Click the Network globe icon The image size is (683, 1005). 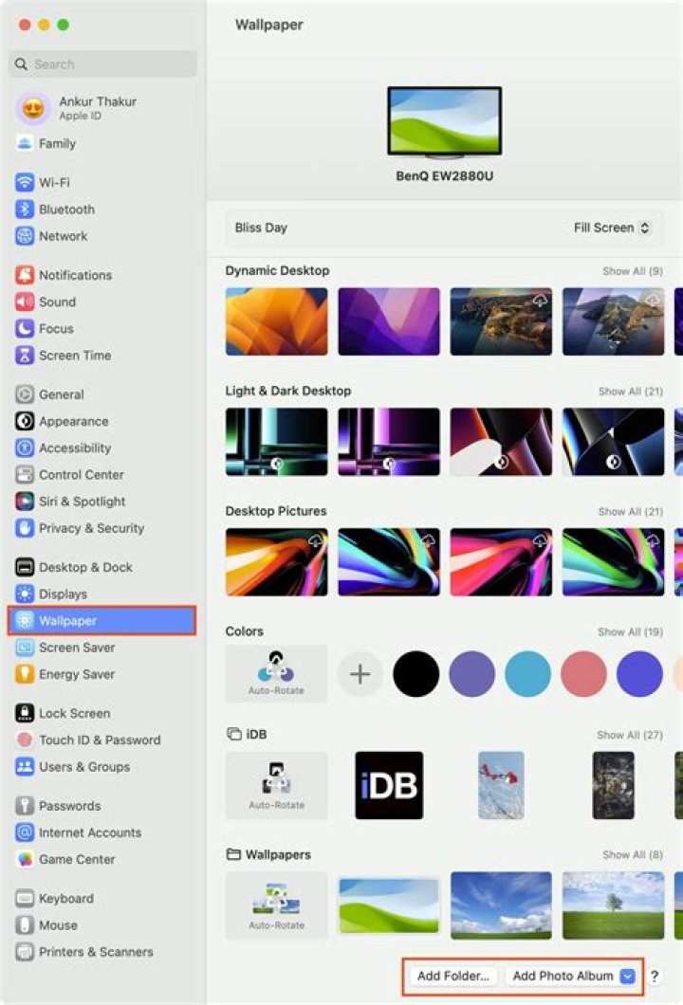[25, 236]
